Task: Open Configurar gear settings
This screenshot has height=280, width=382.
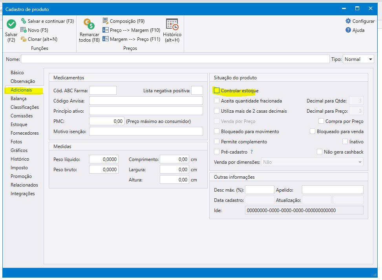Action: click(348, 21)
